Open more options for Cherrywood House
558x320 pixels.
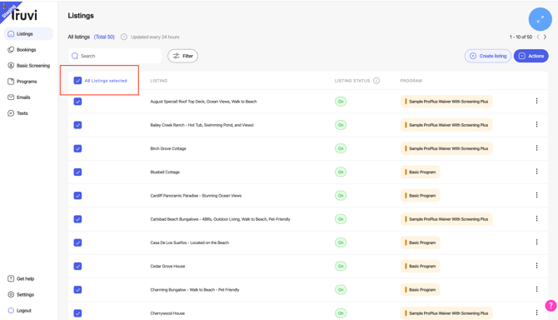(x=536, y=312)
